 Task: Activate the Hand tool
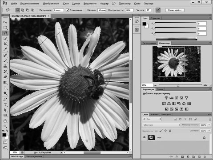tap(5, 121)
